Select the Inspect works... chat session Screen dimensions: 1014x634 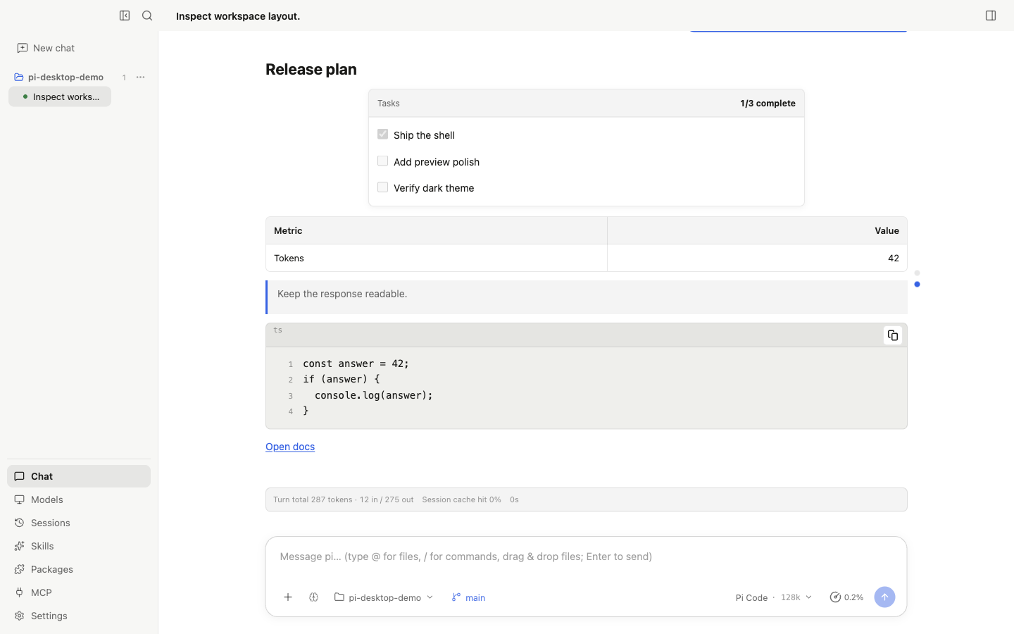60,97
